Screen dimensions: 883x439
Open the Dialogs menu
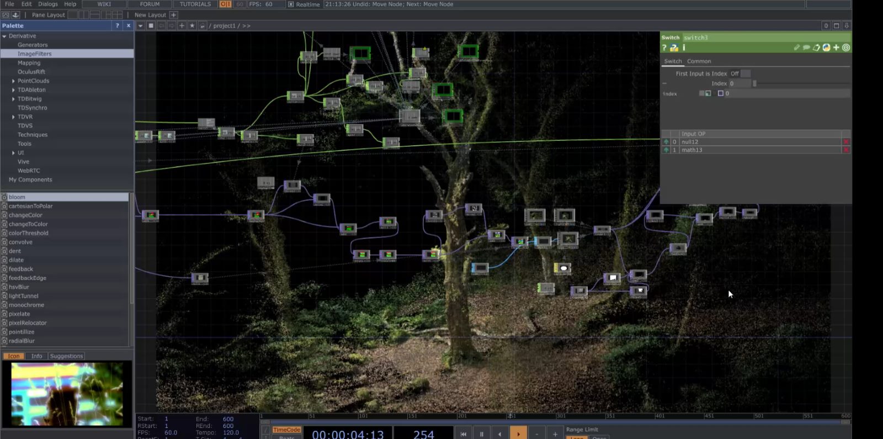point(48,4)
